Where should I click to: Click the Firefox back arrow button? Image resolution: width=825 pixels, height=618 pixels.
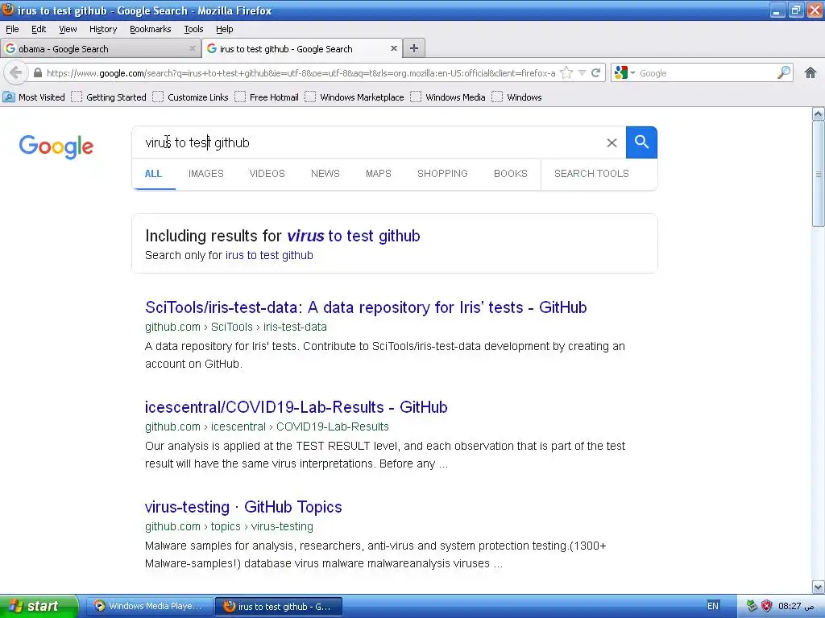click(x=15, y=73)
